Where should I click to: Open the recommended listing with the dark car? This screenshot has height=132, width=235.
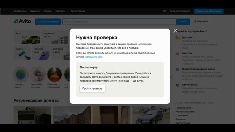151,115
